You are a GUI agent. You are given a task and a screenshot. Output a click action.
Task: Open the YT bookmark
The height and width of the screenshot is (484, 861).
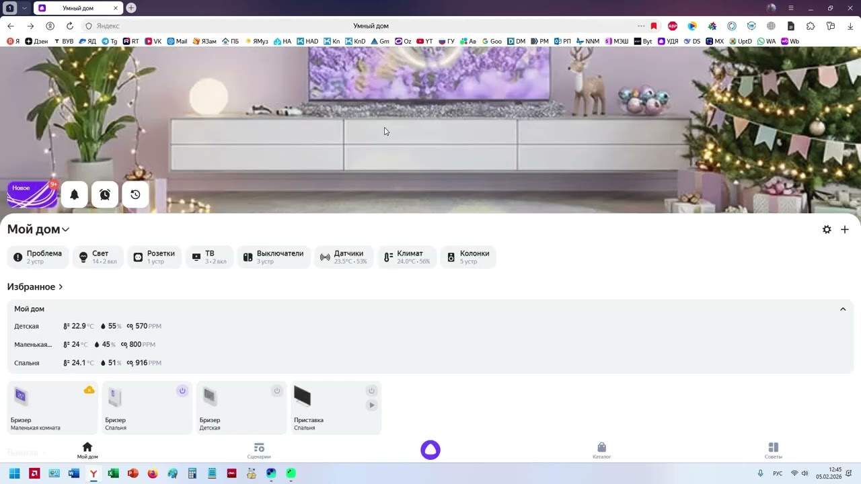click(x=424, y=41)
